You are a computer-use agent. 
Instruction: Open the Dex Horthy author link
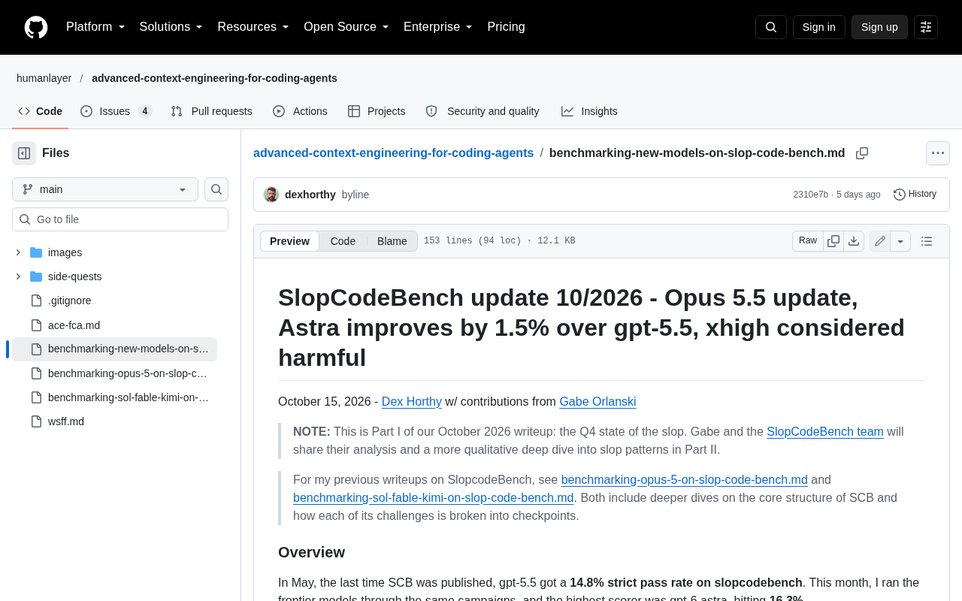coord(412,402)
